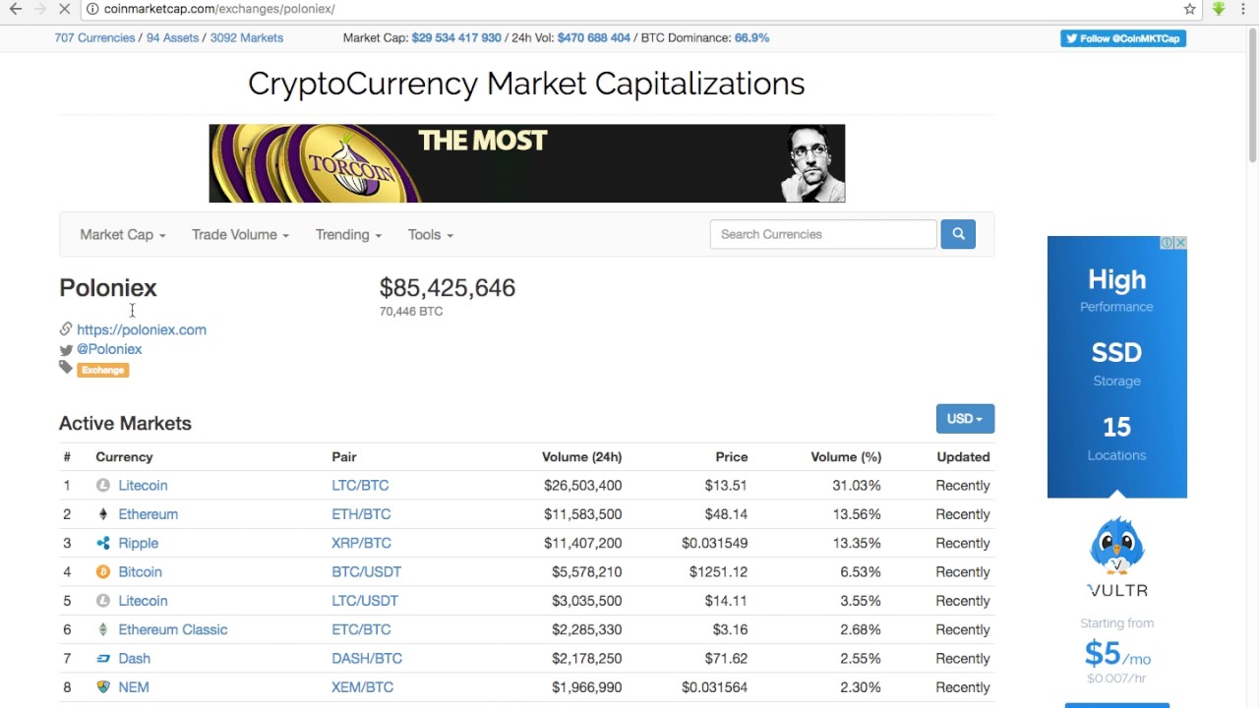Click the orange Bitcoin logo icon

click(103, 571)
